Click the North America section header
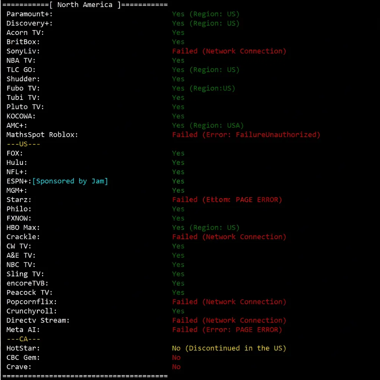The width and height of the screenshot is (380, 380). click(x=85, y=5)
